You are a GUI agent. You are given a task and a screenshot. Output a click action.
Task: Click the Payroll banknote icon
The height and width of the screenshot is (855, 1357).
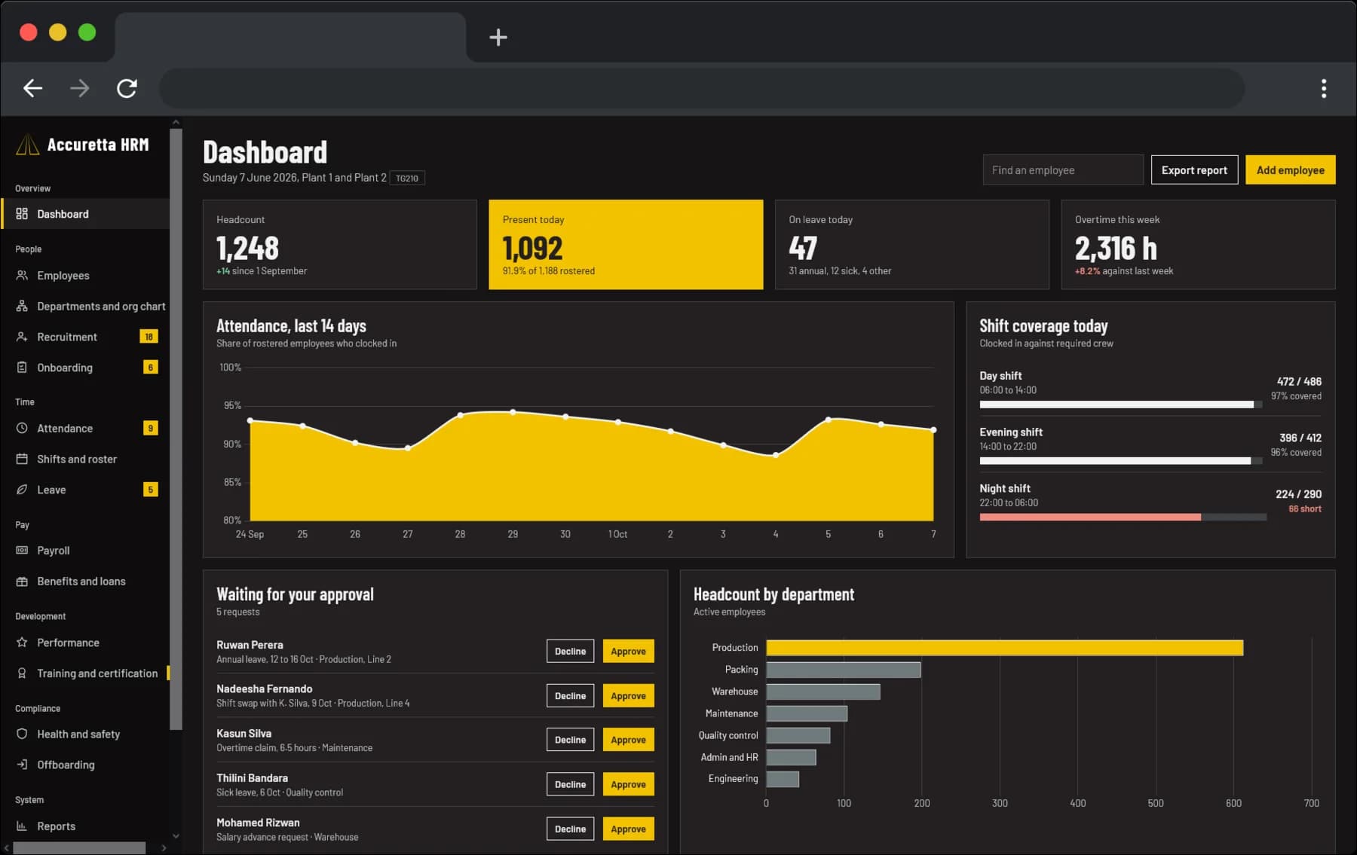point(22,551)
